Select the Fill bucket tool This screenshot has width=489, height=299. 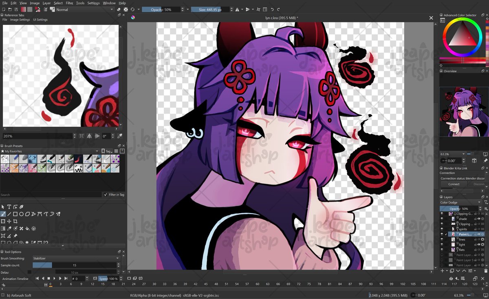(x=27, y=229)
